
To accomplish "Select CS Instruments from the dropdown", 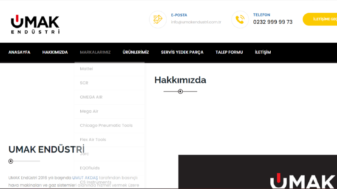I will click(x=109, y=182).
